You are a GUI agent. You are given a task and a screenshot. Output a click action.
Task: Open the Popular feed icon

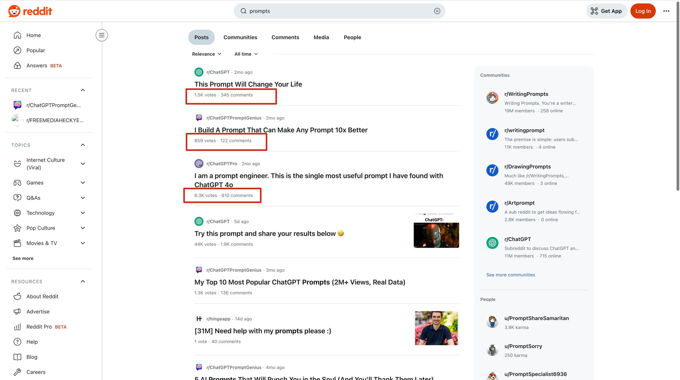(x=17, y=50)
